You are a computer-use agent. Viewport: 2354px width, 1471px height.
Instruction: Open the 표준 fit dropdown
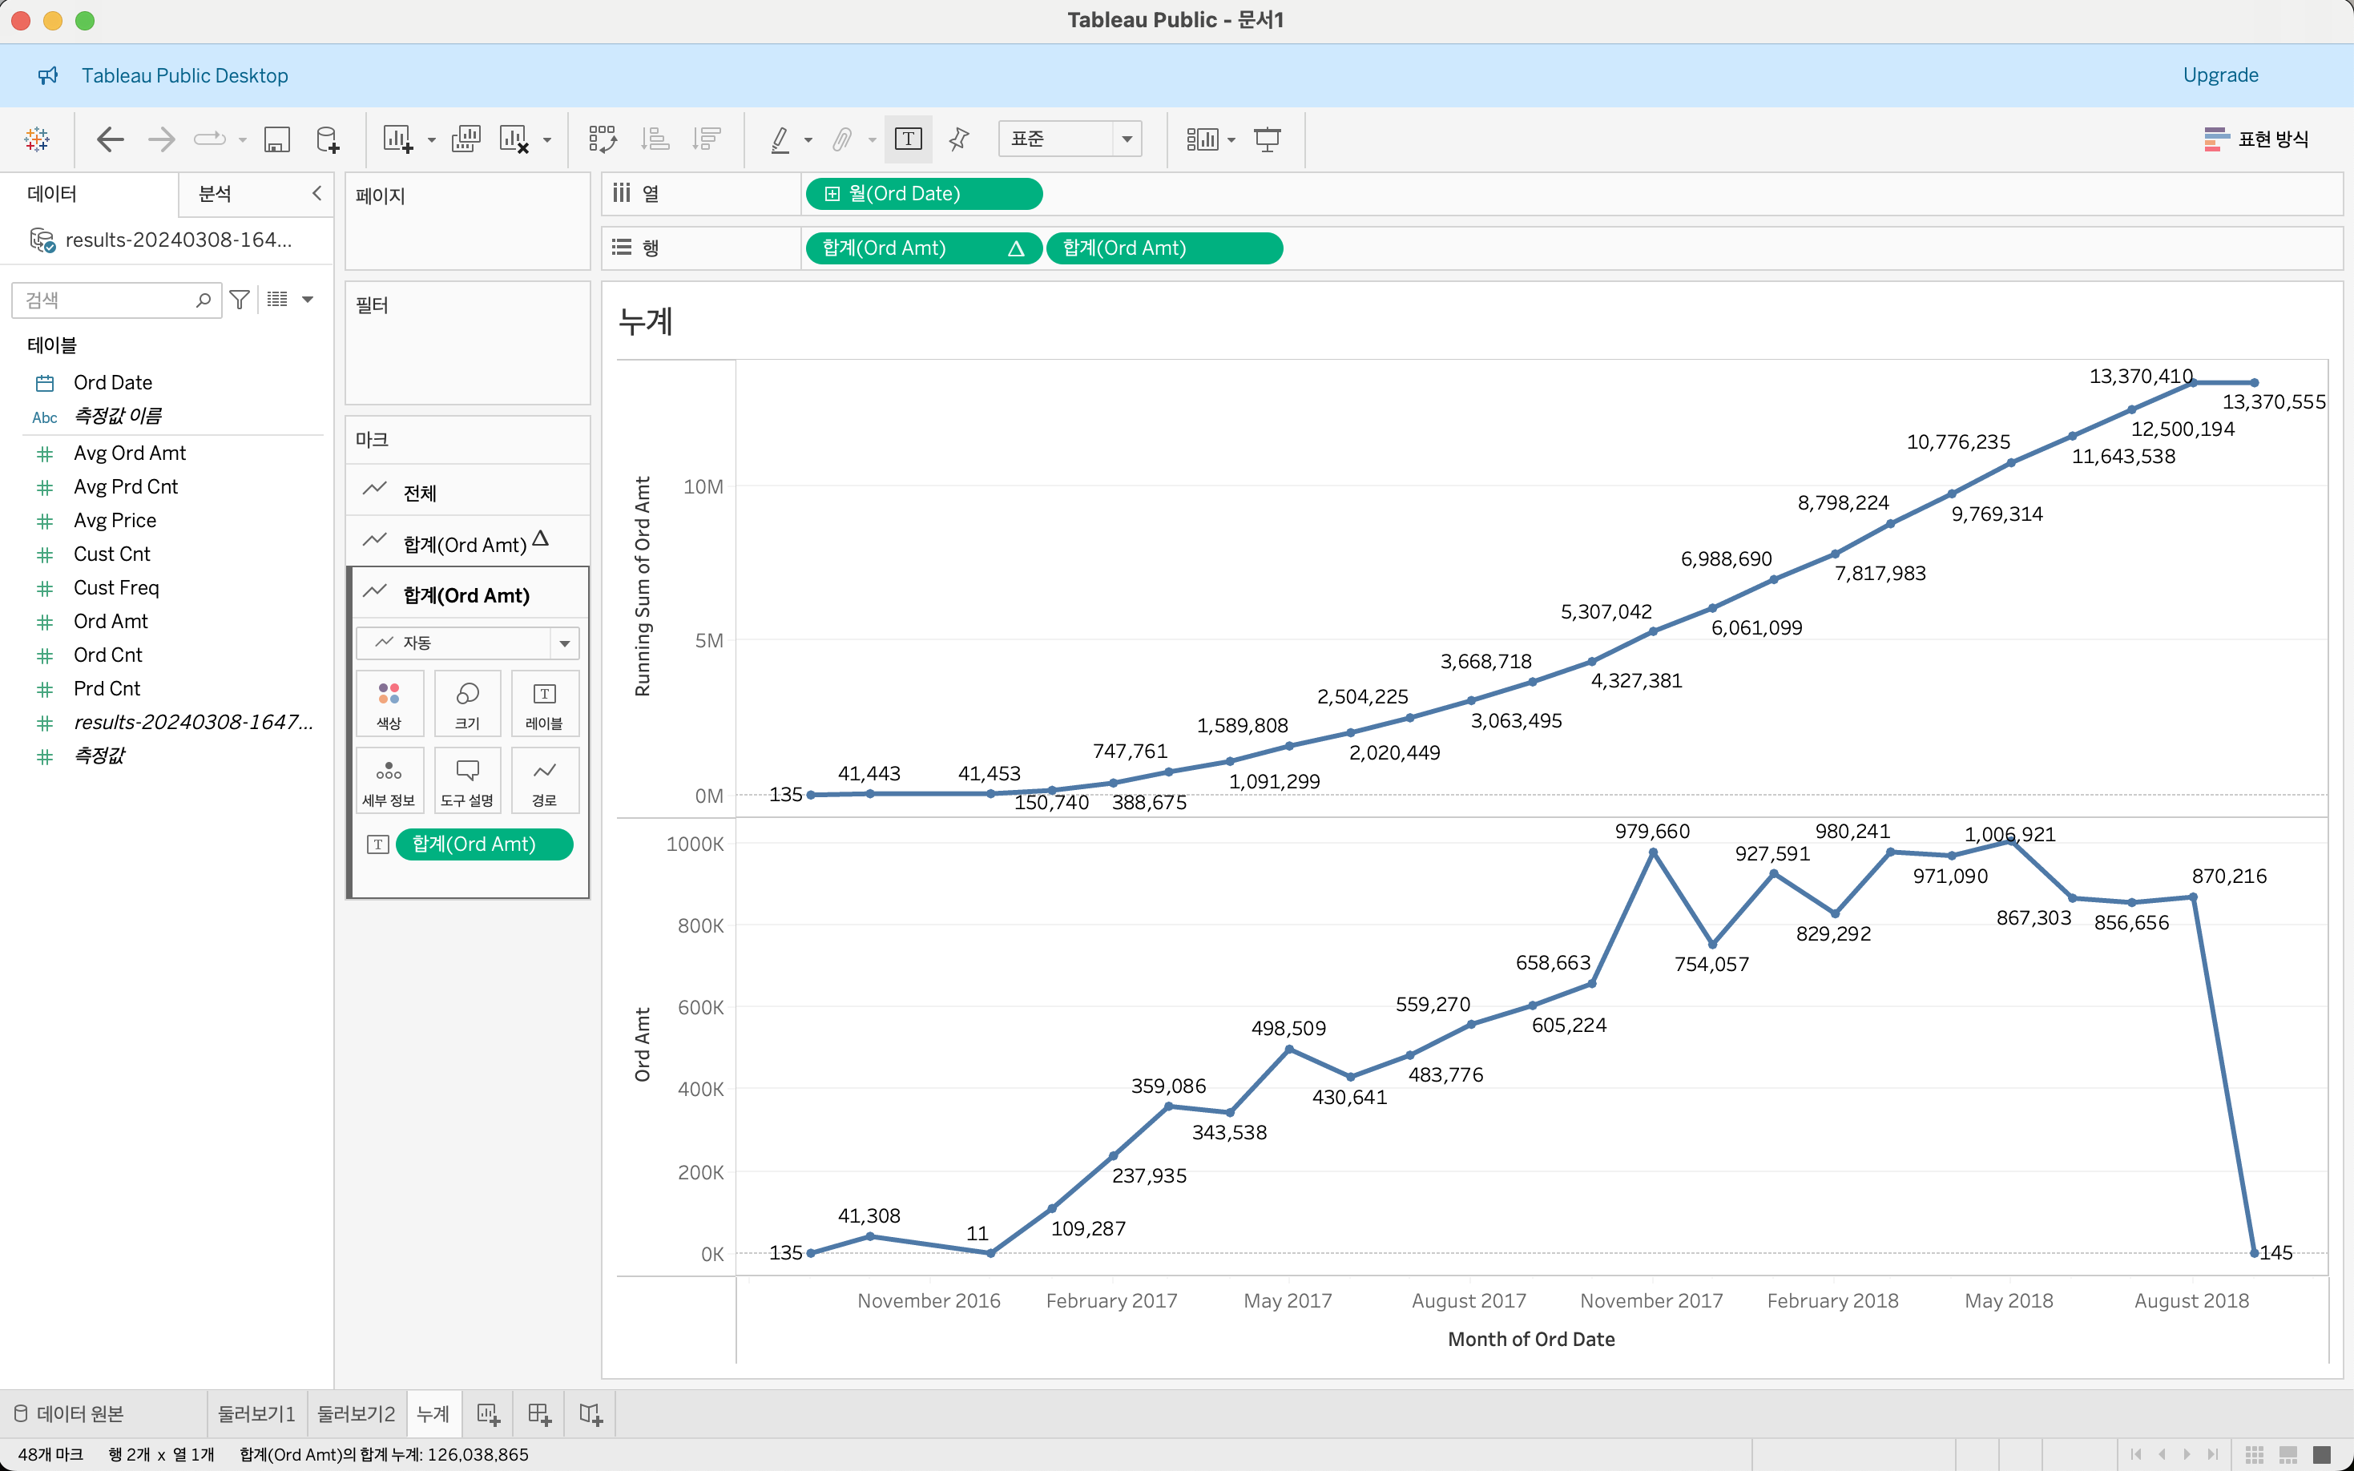1069,139
